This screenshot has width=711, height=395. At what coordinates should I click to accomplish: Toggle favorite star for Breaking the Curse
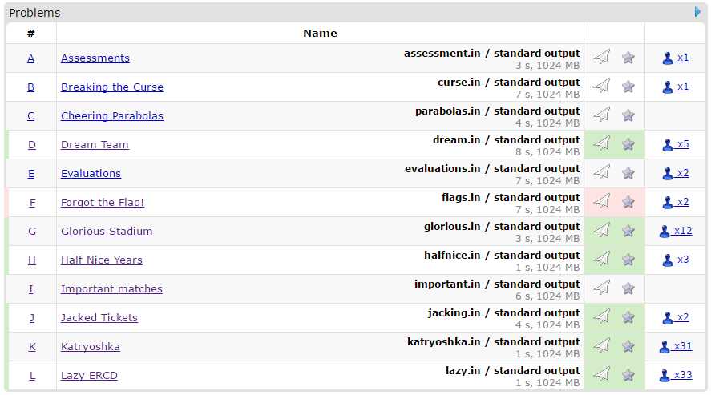coord(628,87)
